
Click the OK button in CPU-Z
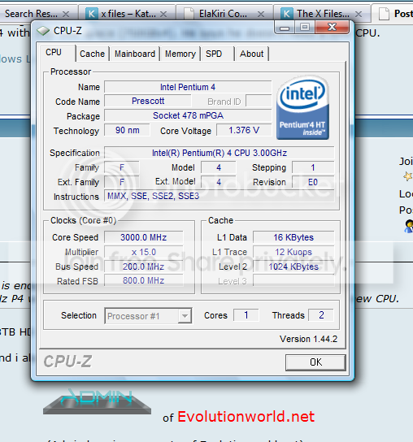[x=315, y=362]
